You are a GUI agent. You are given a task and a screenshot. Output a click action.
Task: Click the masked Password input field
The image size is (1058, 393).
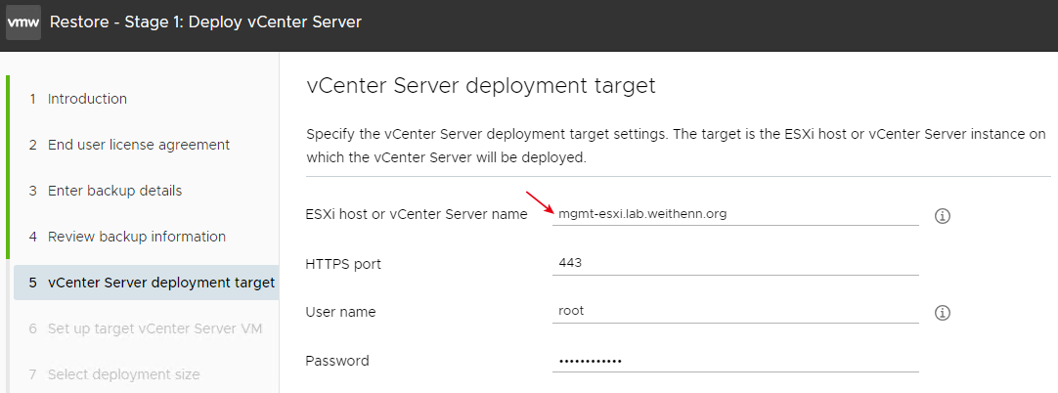(x=735, y=361)
